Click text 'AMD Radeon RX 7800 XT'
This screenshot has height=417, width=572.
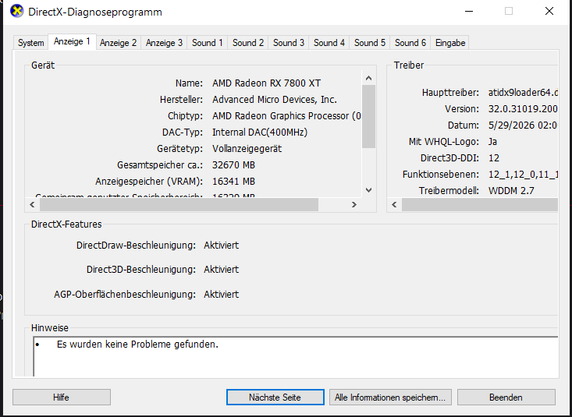point(266,83)
